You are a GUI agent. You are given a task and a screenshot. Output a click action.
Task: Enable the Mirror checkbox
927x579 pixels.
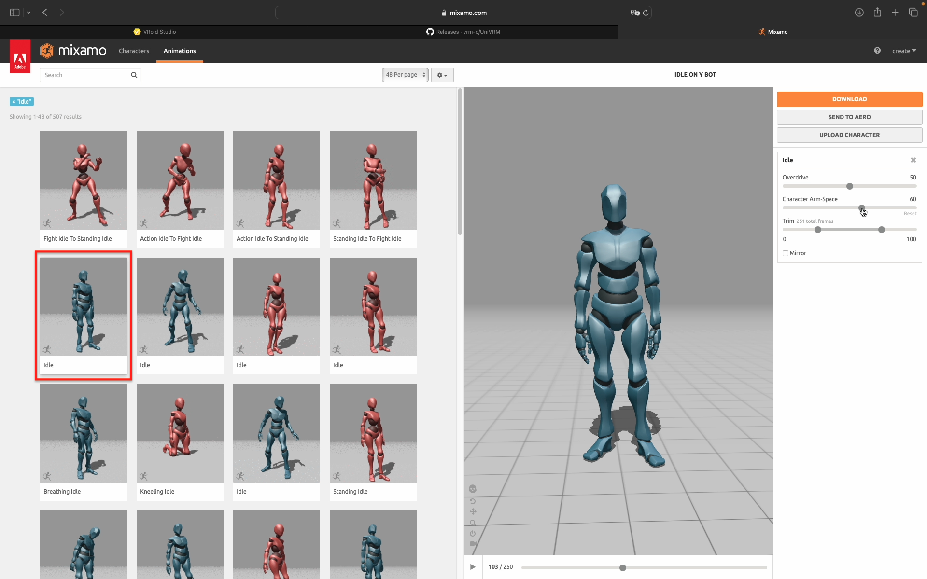pos(786,253)
